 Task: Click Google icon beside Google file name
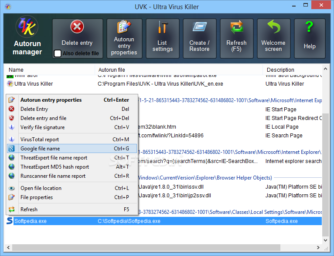(x=11, y=148)
